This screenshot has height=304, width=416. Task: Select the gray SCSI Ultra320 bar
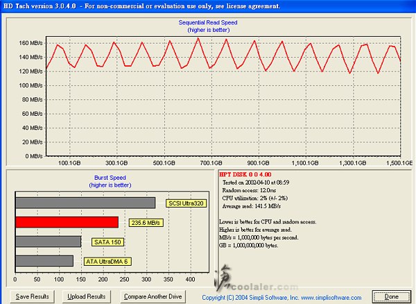[x=85, y=203]
